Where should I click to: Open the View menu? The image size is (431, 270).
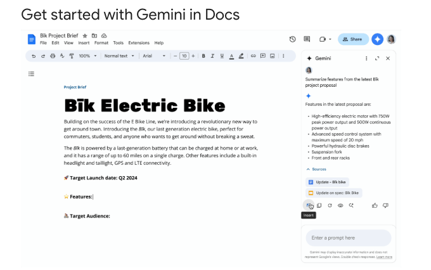[x=68, y=43]
